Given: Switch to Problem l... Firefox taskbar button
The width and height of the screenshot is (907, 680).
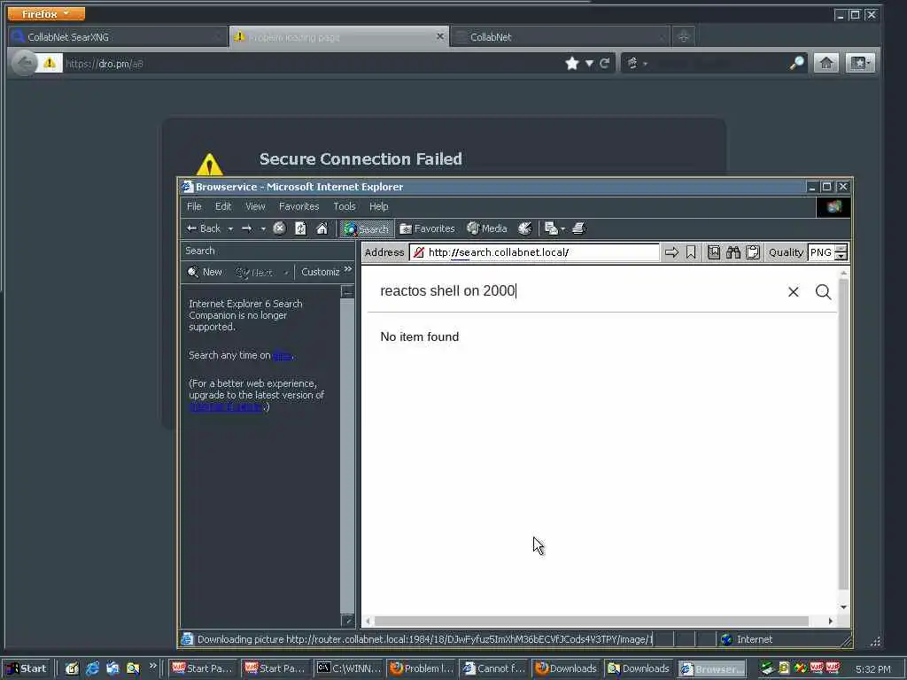Looking at the screenshot, I should click(x=421, y=668).
